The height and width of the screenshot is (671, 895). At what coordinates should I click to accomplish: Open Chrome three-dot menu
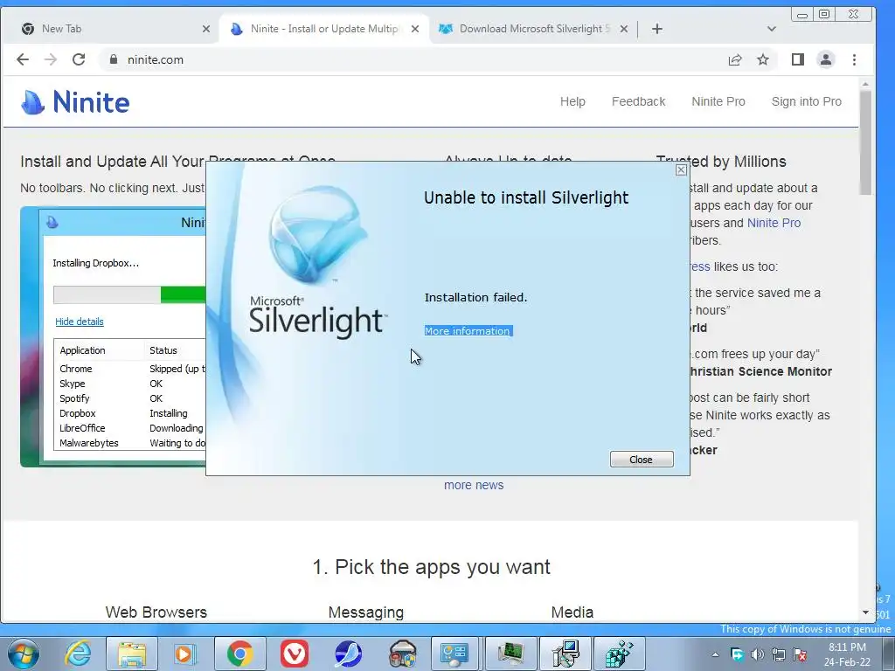pyautogui.click(x=855, y=59)
